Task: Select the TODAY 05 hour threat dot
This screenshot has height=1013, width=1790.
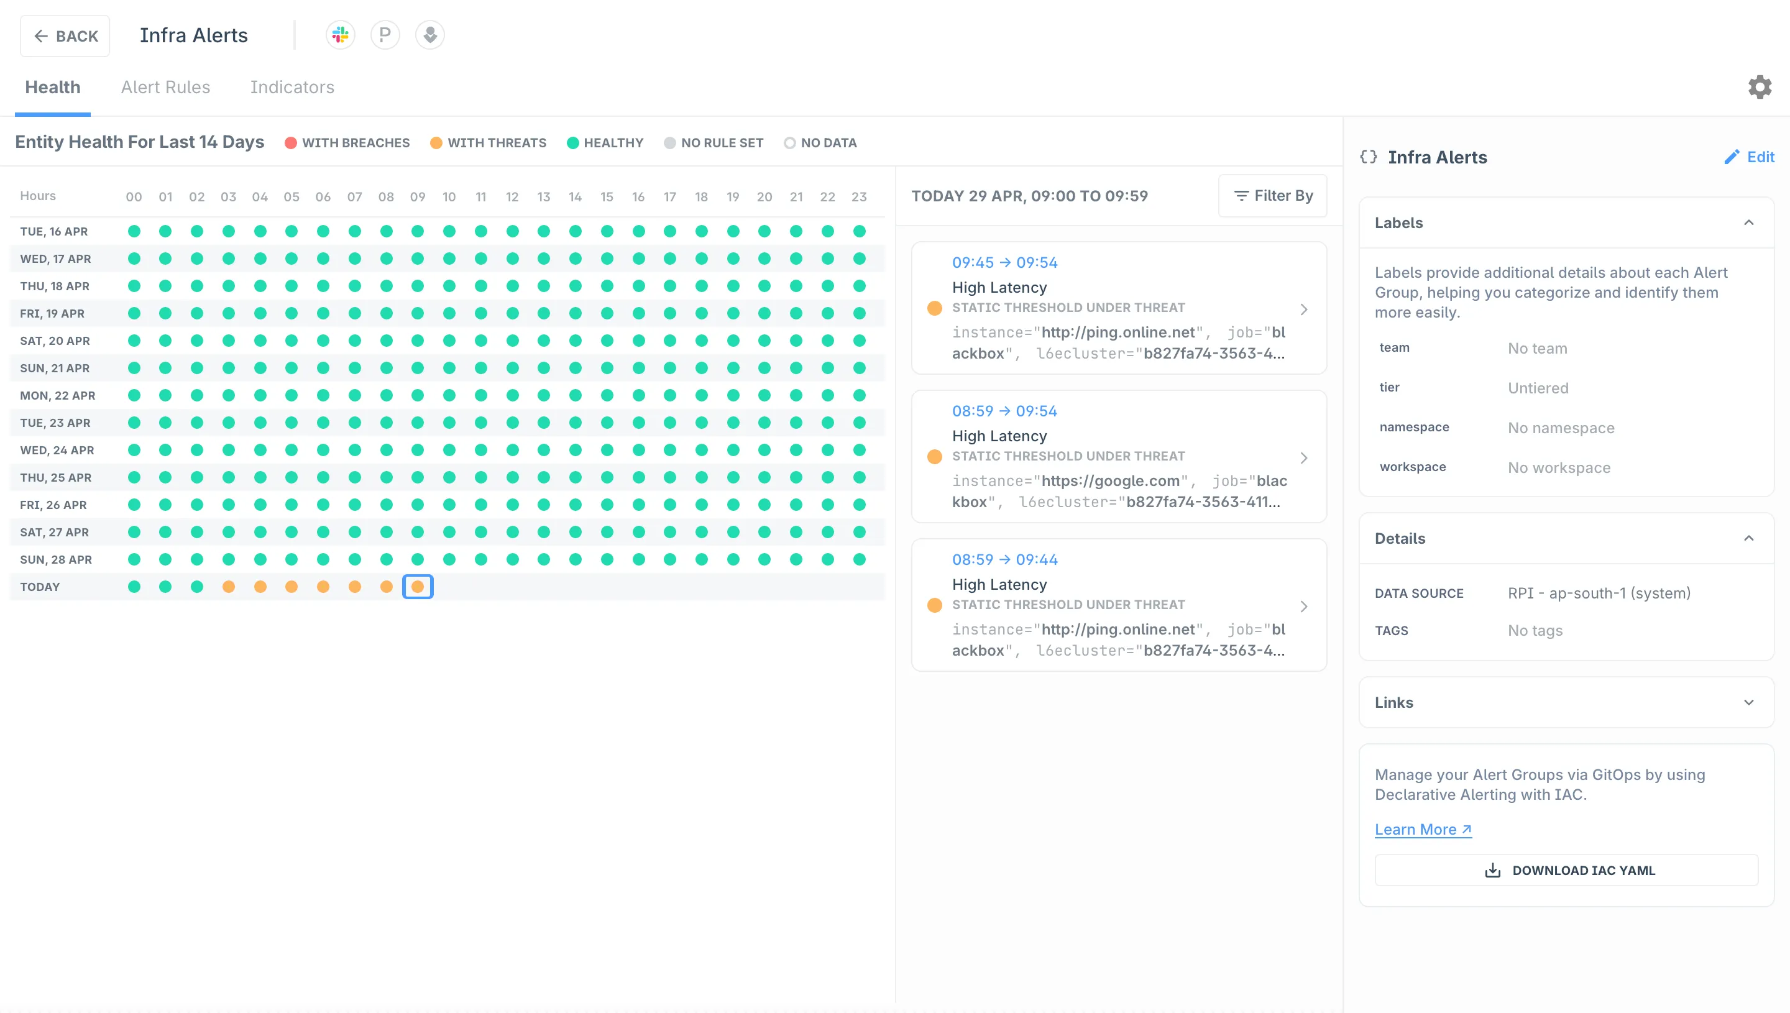Action: (291, 587)
